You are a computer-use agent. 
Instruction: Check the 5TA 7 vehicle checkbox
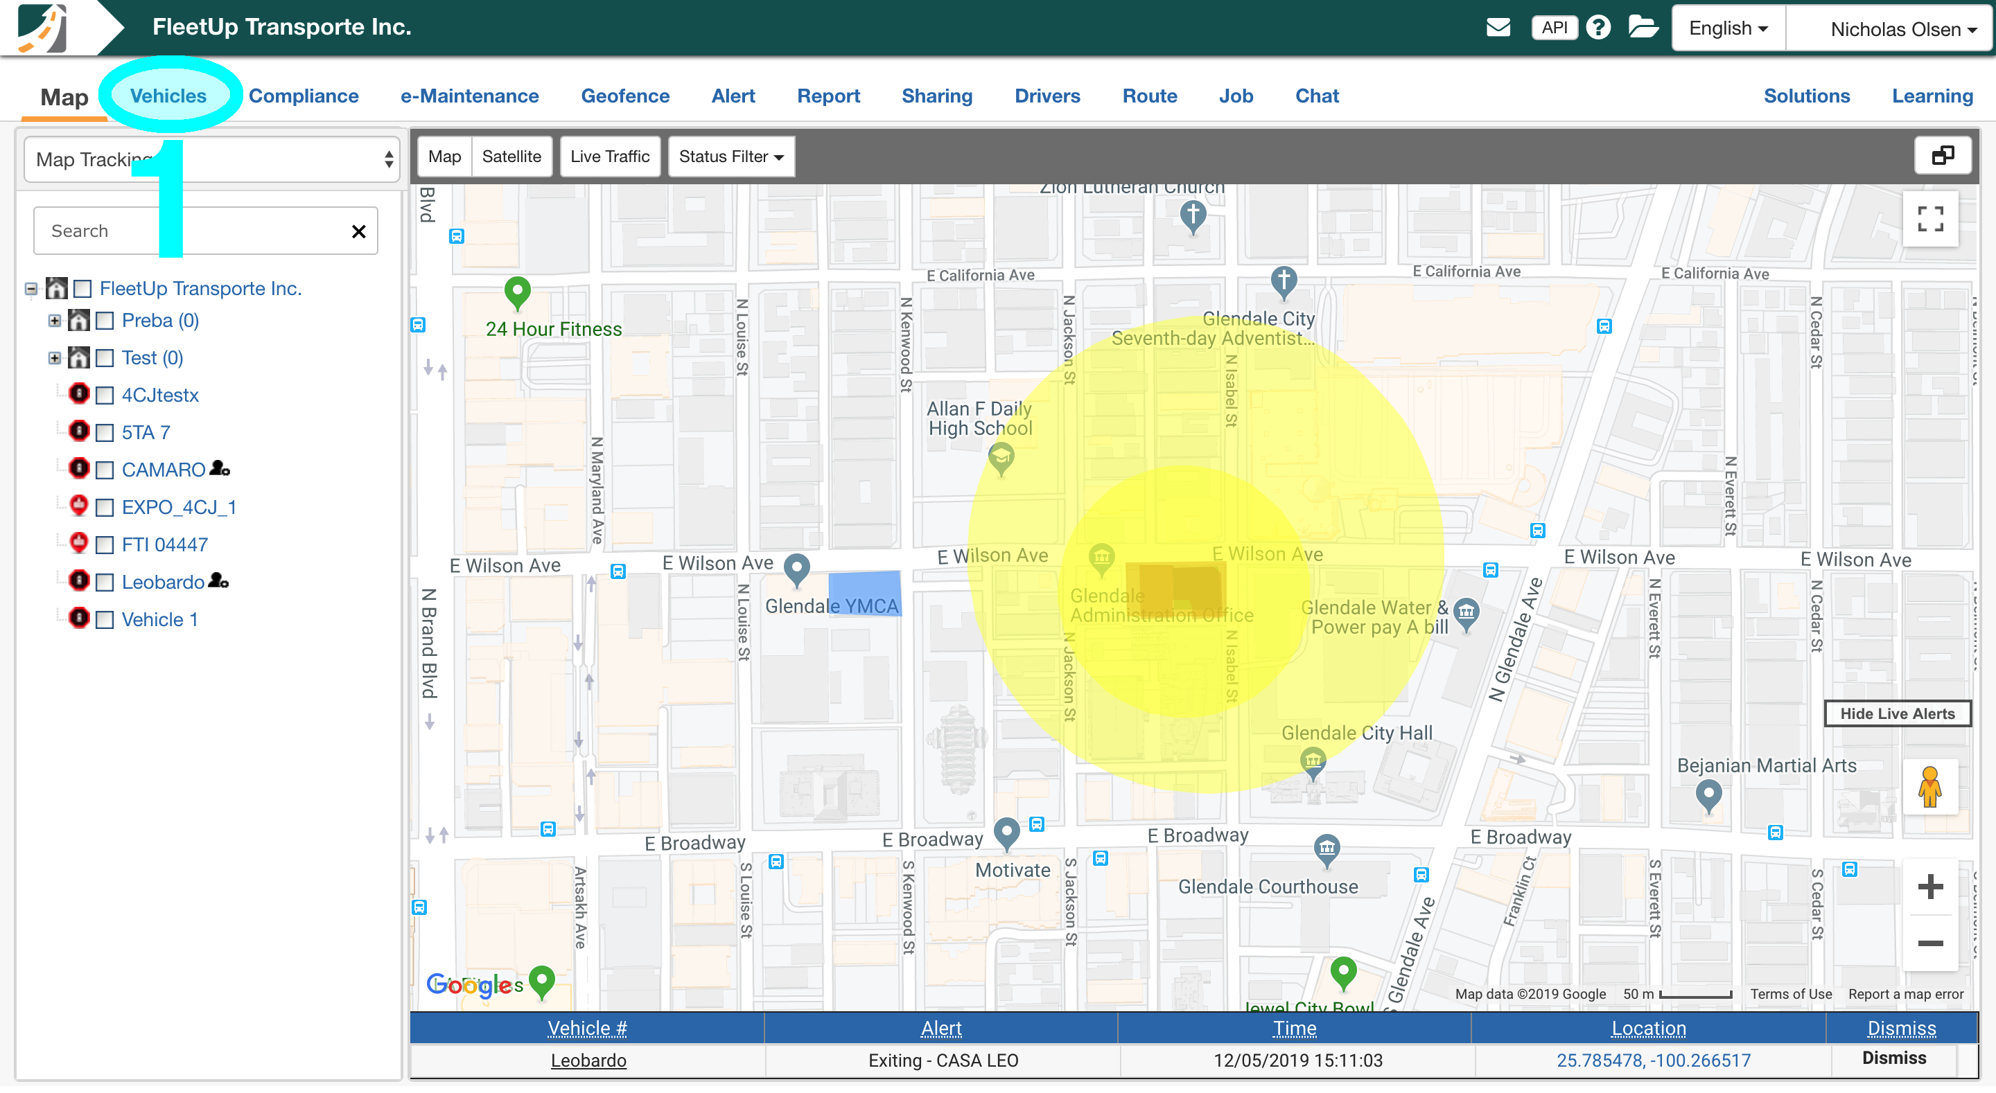click(105, 433)
